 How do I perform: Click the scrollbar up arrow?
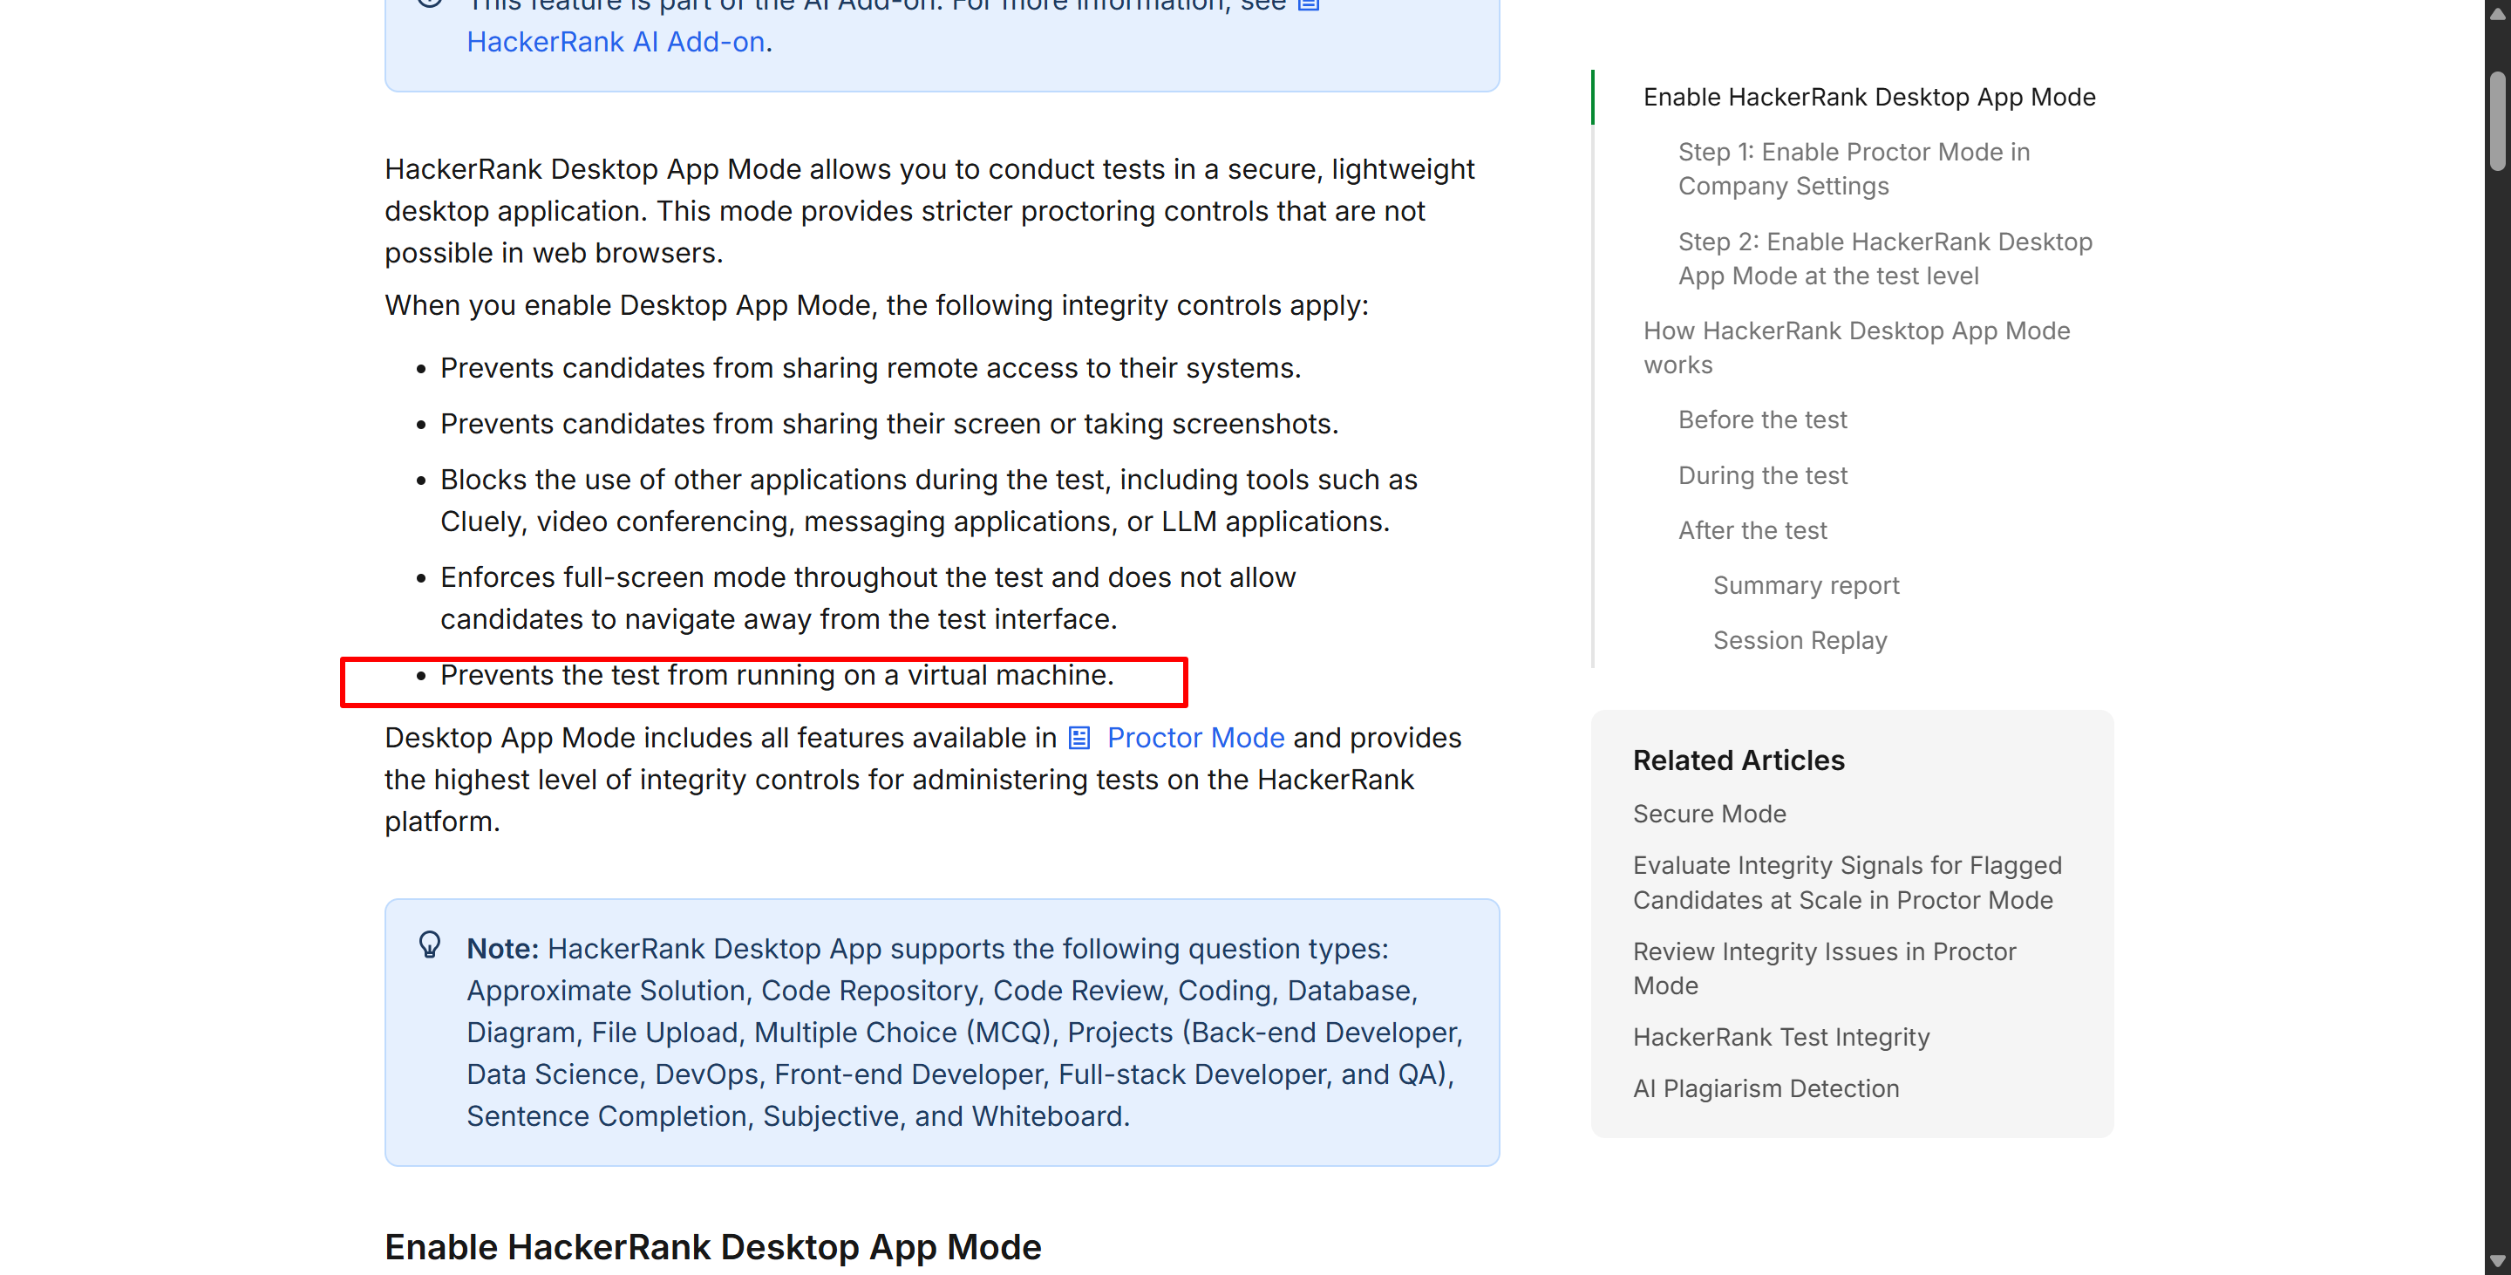pos(2496,13)
